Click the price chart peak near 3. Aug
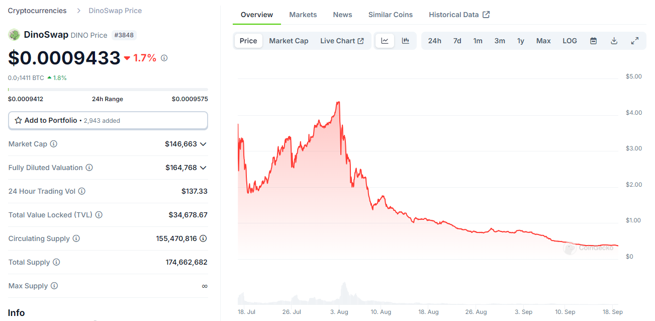 pos(338,103)
